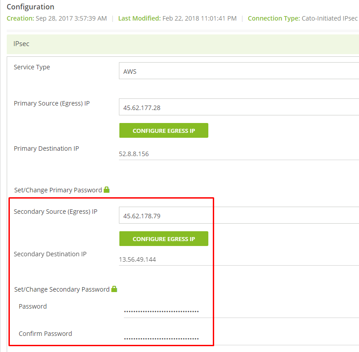Select the Primary Source Egress IP field

(239, 107)
